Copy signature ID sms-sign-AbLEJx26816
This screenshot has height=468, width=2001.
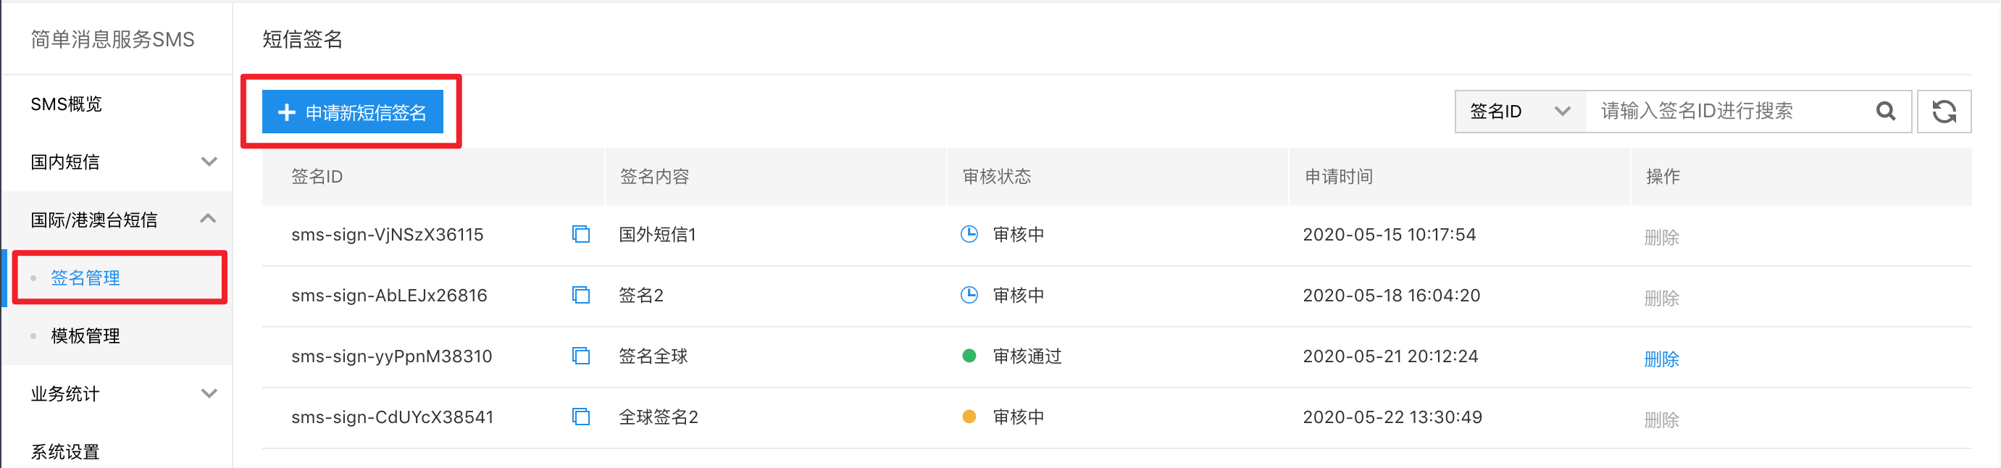click(x=580, y=295)
